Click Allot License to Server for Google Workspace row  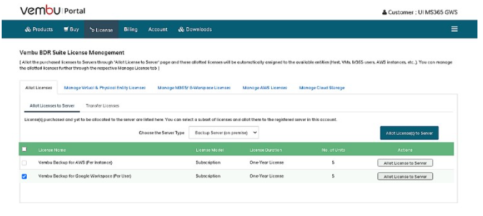[x=405, y=177]
